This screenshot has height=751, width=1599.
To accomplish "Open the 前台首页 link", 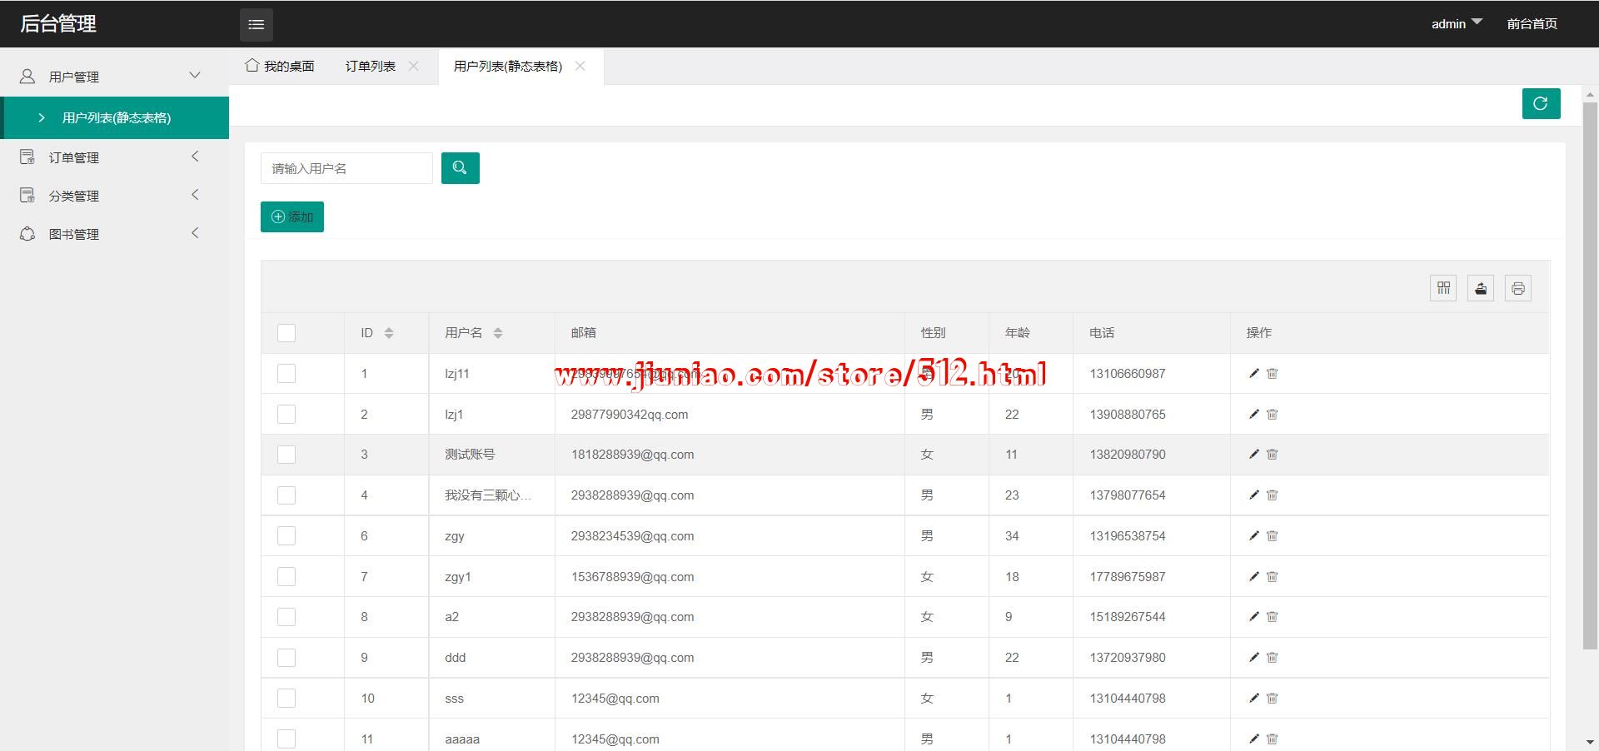I will coord(1532,23).
